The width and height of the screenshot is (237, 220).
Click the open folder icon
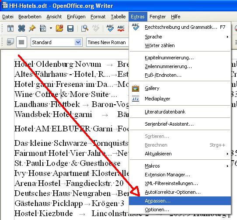tap(59, 28)
